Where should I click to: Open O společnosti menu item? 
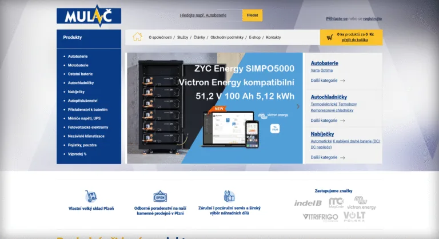pos(160,37)
